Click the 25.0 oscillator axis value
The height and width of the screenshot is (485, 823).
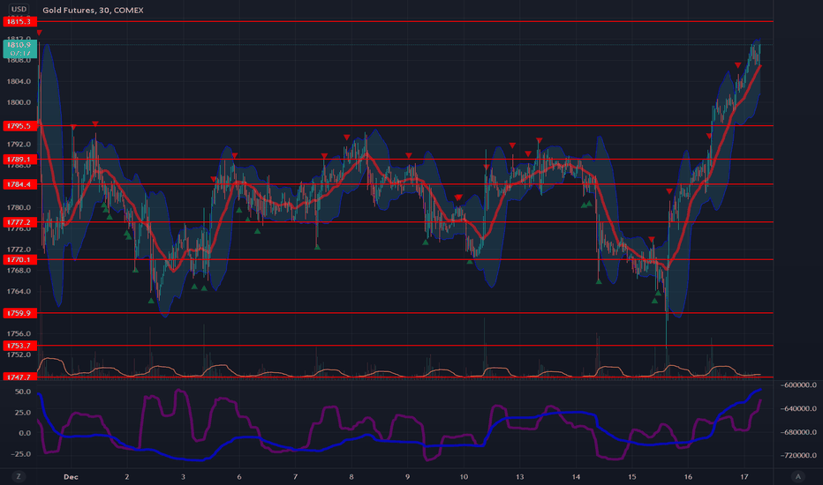pos(23,413)
